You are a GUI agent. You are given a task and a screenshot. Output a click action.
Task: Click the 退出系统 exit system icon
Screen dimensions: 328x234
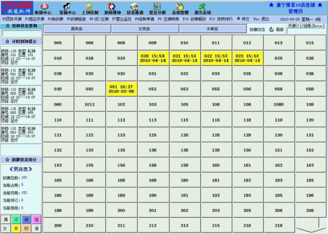202,8
